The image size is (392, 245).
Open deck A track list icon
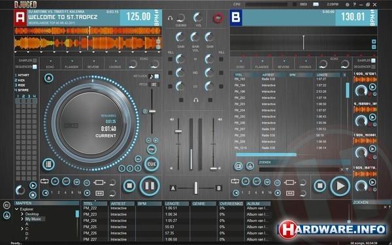pos(48,164)
